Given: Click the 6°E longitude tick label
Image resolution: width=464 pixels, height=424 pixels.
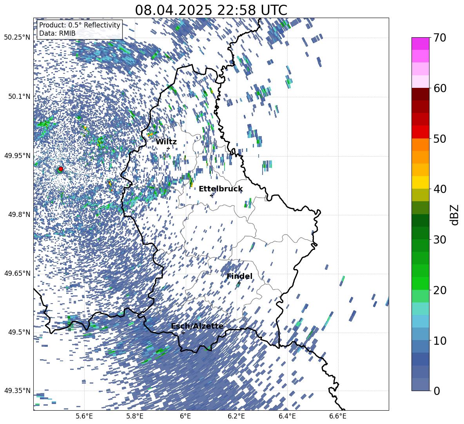Looking at the screenshot, I should (185, 416).
